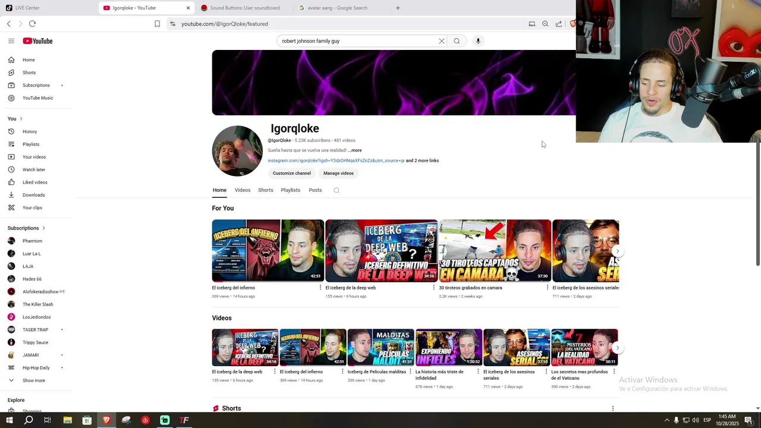Switch to Sound Buttons browser tab
Viewport: 761px width, 428px height.
[x=244, y=8]
